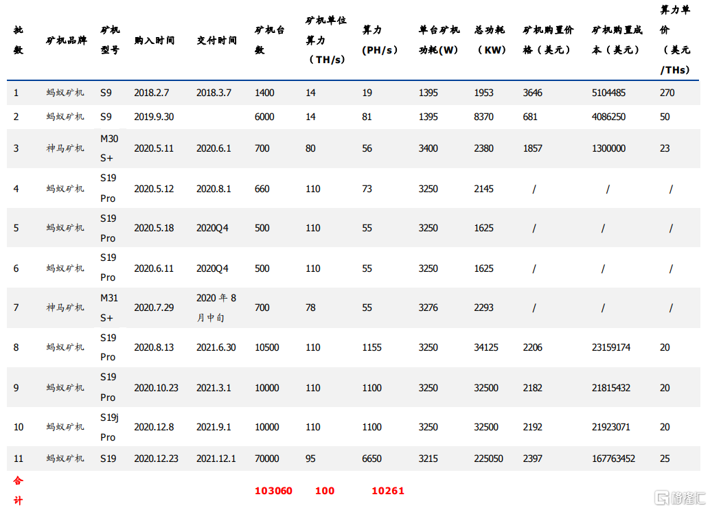The width and height of the screenshot is (710, 510).
Task: Click model text S19j Pro
Action: [x=109, y=427]
